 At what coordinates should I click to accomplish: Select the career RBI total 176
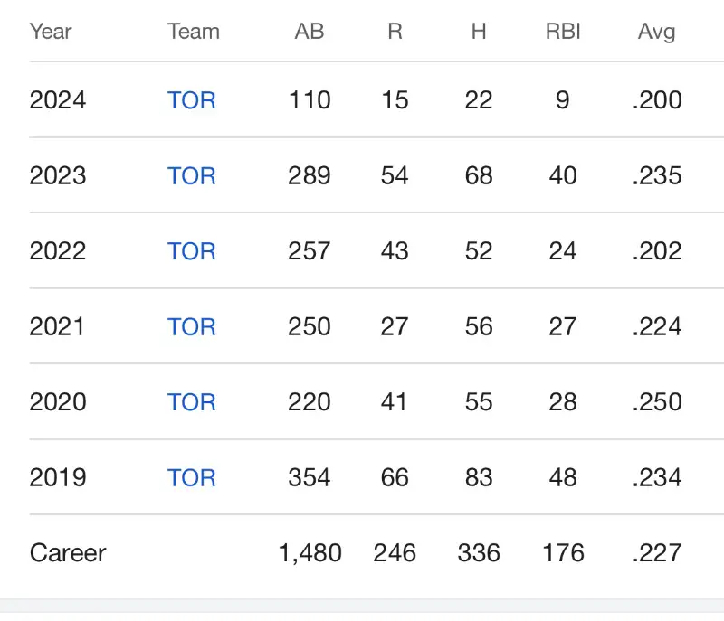pos(563,552)
